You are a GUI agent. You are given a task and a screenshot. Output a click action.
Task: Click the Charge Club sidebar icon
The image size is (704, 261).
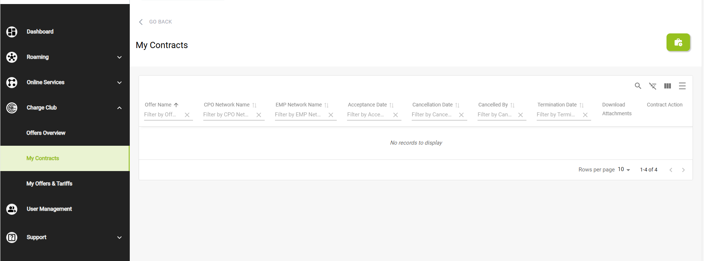point(12,108)
